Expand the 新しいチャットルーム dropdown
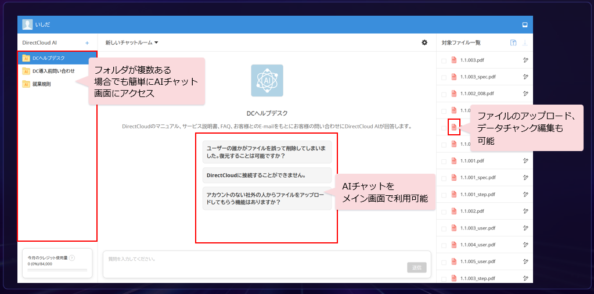 (132, 42)
